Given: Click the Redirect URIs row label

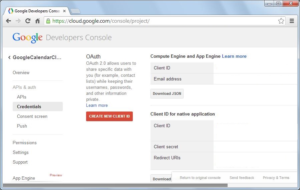Looking at the screenshot, I should [167, 158].
